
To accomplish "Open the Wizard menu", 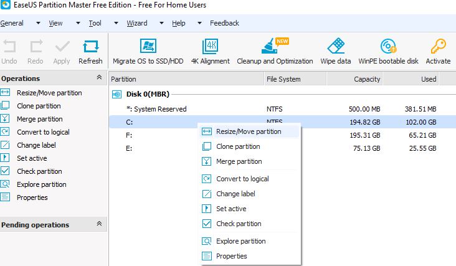I will pos(137,23).
